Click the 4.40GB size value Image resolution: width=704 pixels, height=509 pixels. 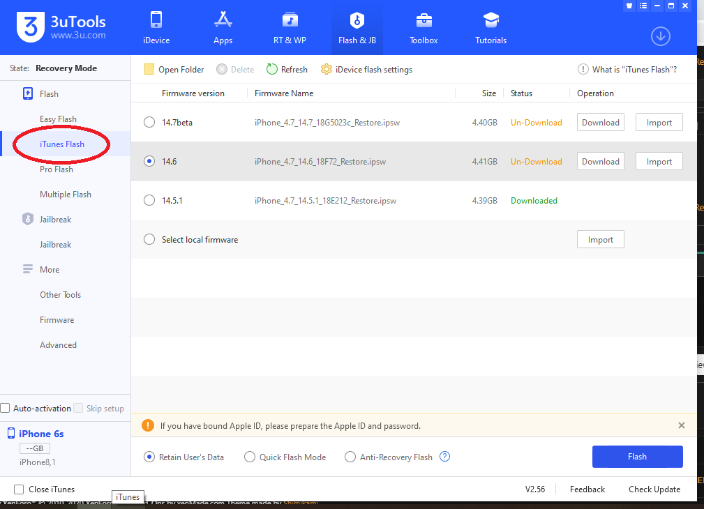[x=484, y=123]
